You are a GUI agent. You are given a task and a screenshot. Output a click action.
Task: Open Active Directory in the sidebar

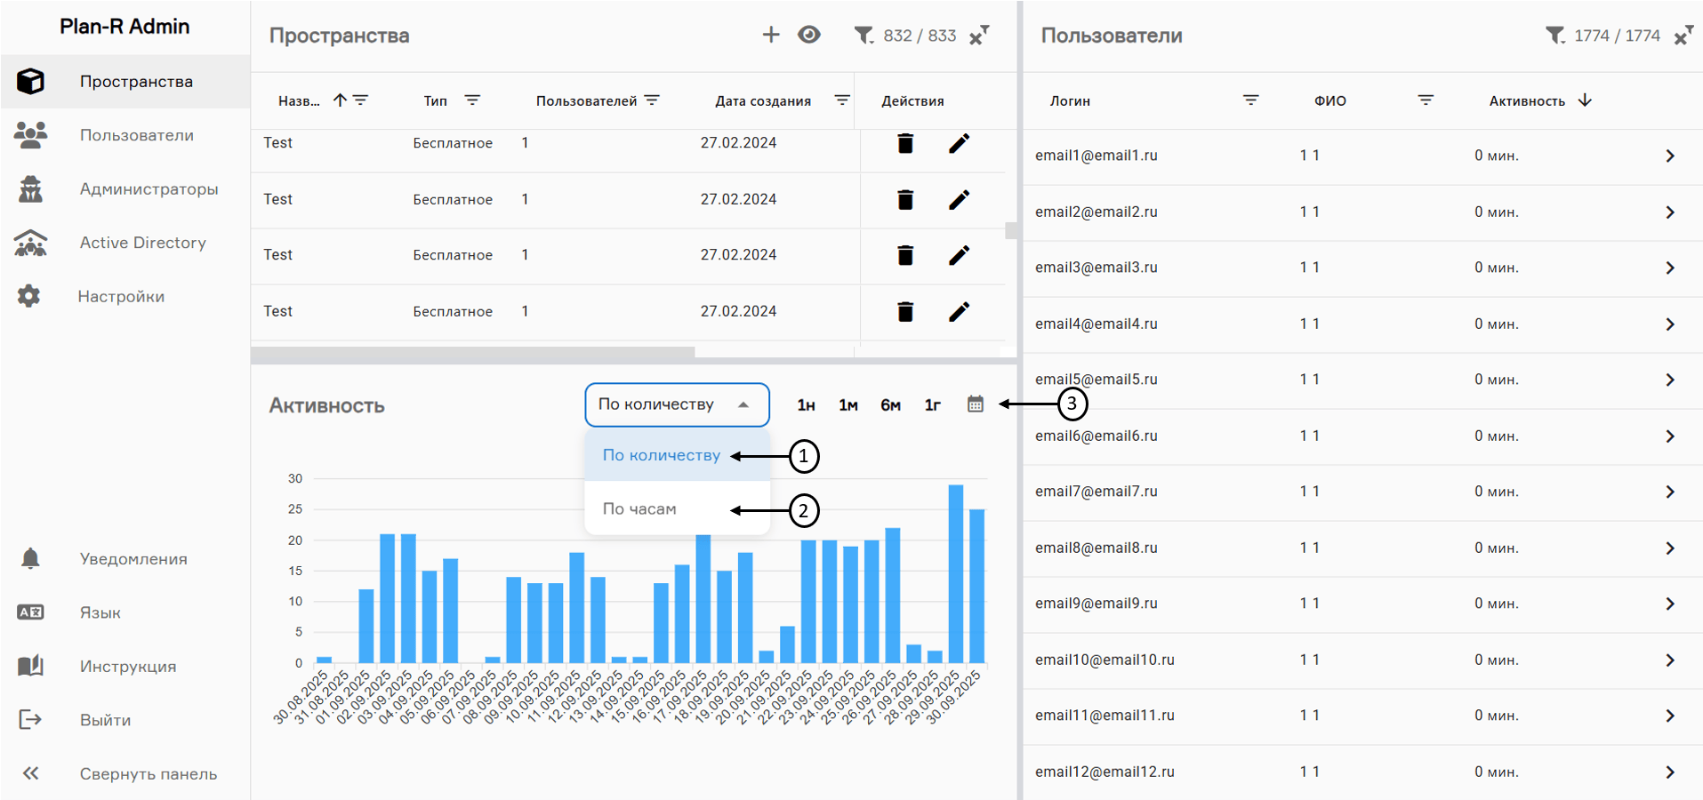142,243
